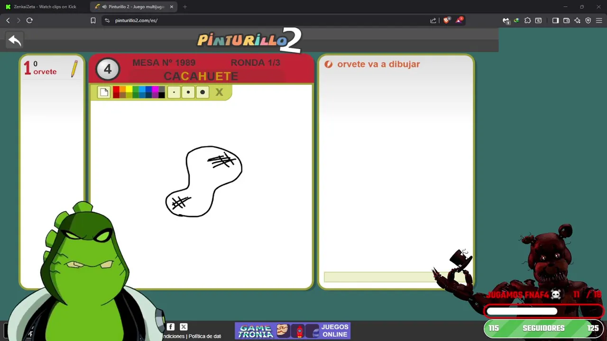Click the word CACAHUETE in header

201,76
